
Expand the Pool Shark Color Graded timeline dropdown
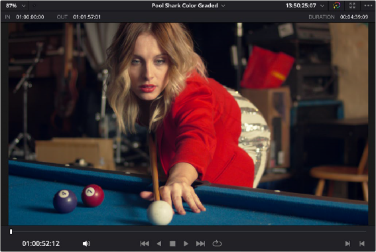[188, 5]
